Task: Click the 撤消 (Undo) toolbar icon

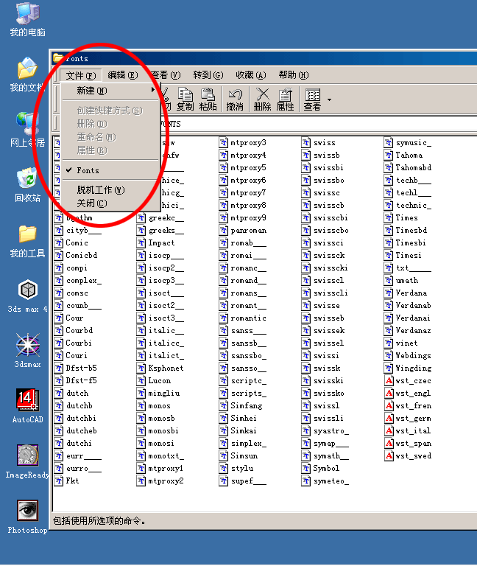Action: pyautogui.click(x=235, y=99)
